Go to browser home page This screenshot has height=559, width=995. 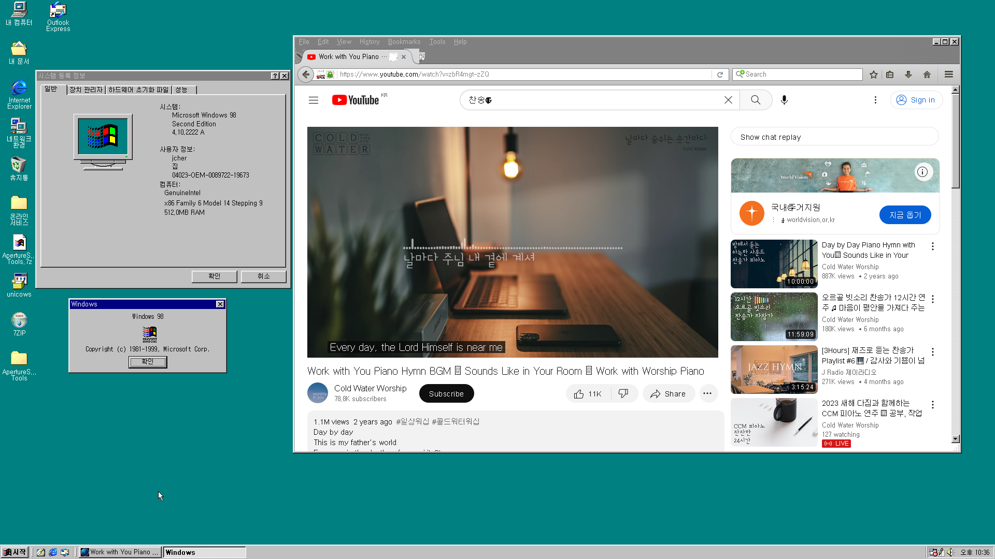click(927, 75)
